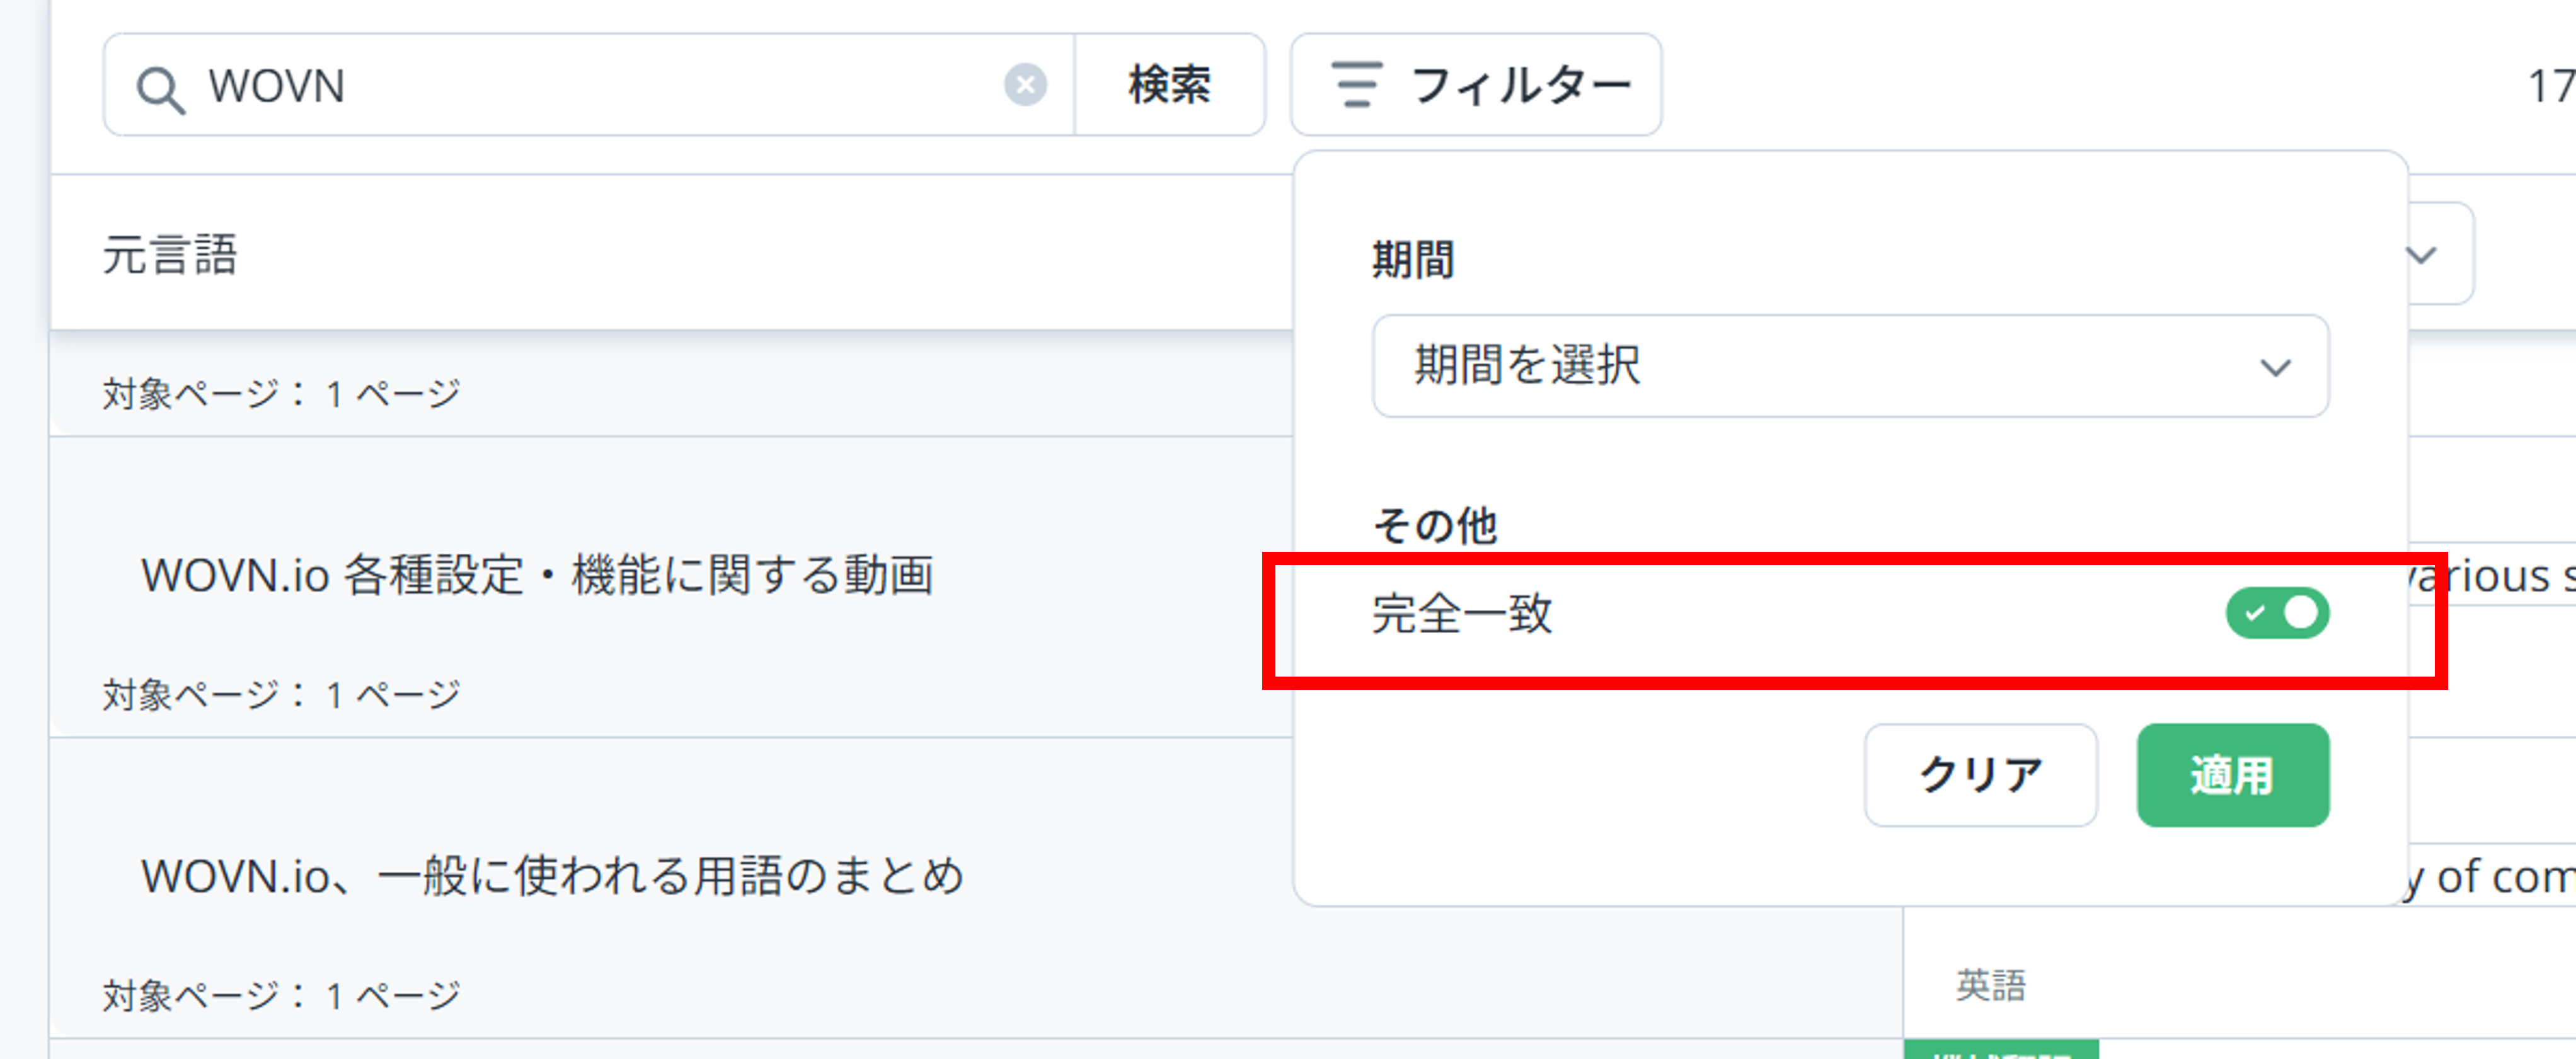This screenshot has height=1059, width=2576.
Task: Reset filters using the クリア button
Action: point(1981,775)
